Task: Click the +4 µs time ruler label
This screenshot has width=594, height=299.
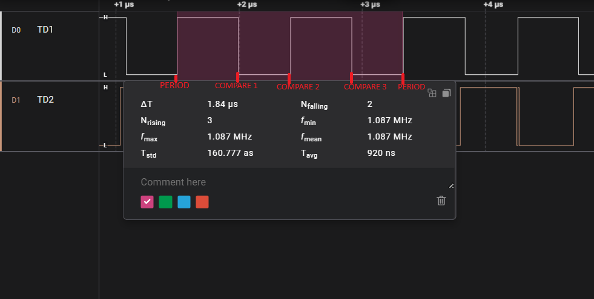Action: tap(493, 4)
